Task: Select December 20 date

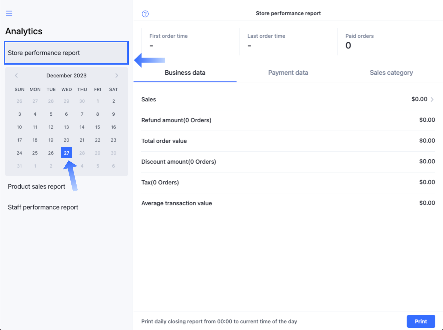Action: coord(66,140)
